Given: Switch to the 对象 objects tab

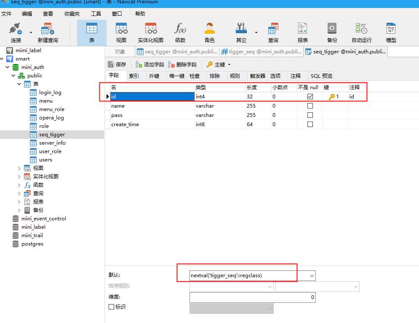Looking at the screenshot, I should (x=120, y=51).
